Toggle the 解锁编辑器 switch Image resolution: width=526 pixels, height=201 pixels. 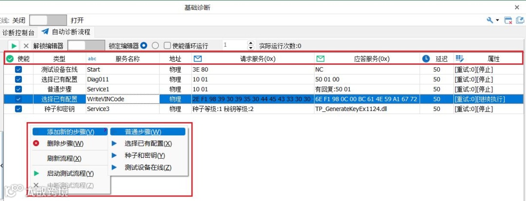coord(86,46)
